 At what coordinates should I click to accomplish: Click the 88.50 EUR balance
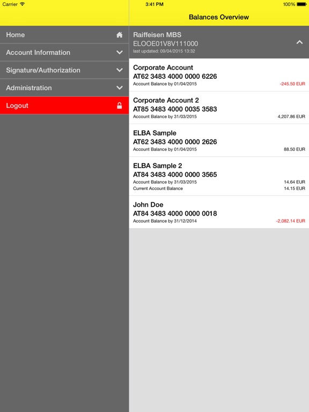(x=295, y=149)
